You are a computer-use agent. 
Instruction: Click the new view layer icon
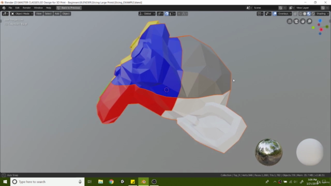coord(323,8)
